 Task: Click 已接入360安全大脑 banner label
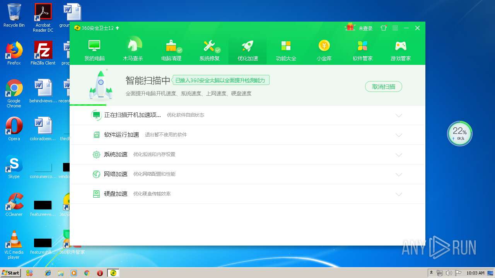[x=220, y=80]
